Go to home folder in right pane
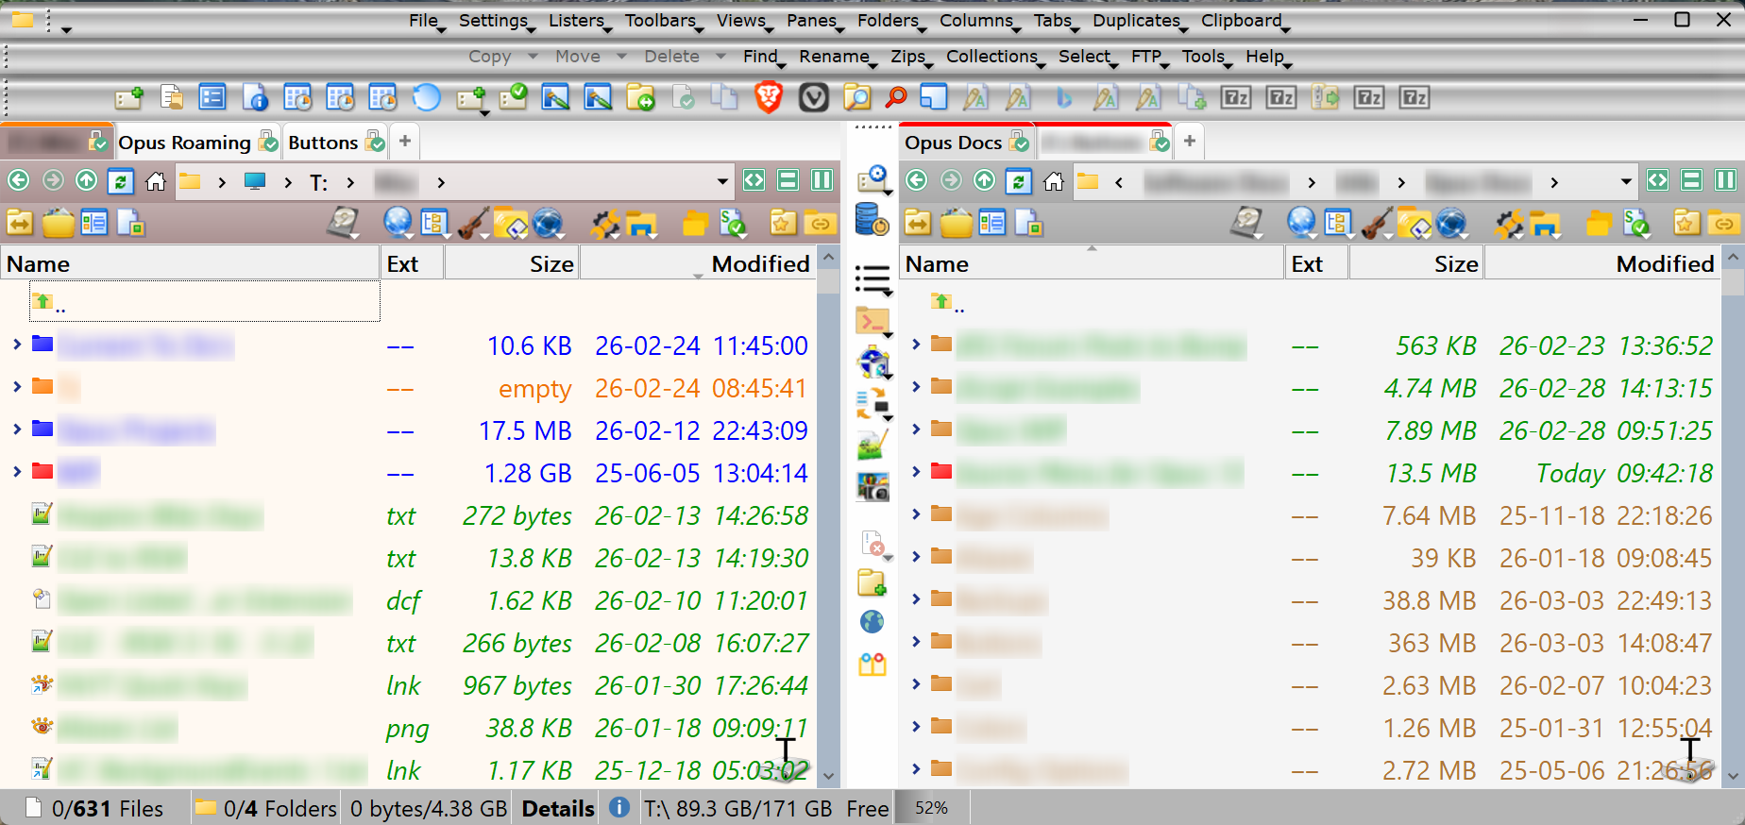Screen dimensions: 1745x825 click(x=1054, y=180)
